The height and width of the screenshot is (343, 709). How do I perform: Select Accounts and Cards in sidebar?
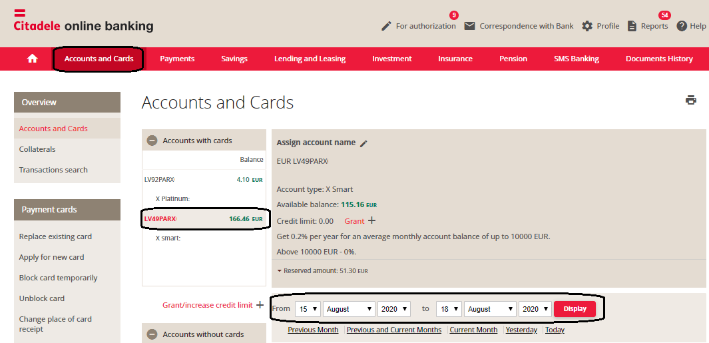67,129
